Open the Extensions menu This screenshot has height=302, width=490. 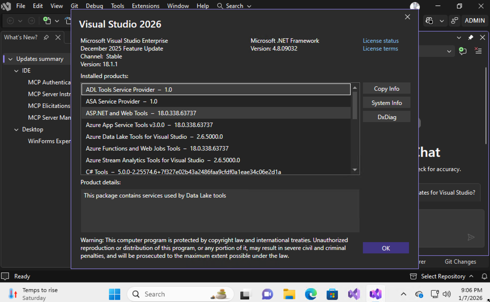pos(145,6)
